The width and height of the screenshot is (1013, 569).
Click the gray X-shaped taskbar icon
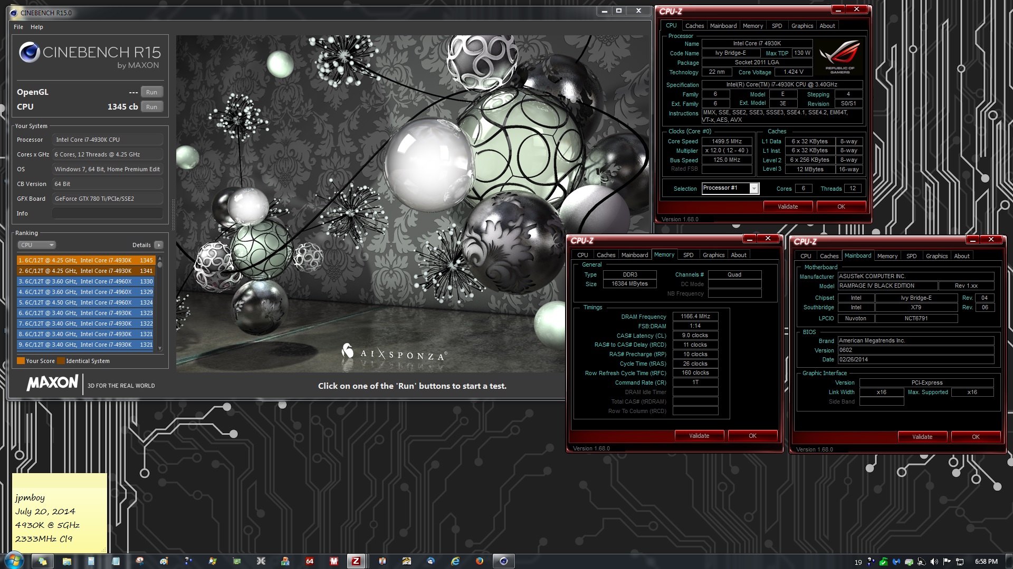(261, 561)
